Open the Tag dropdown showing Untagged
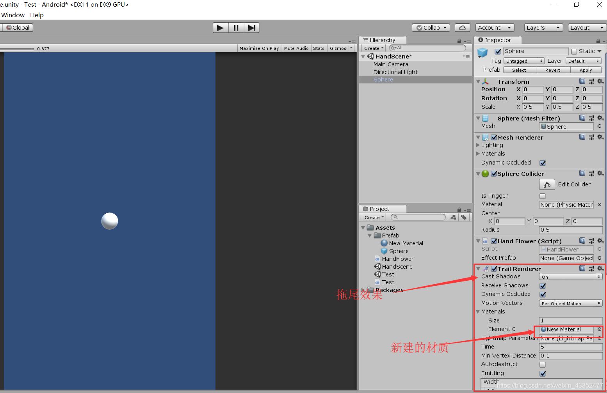 pos(524,61)
